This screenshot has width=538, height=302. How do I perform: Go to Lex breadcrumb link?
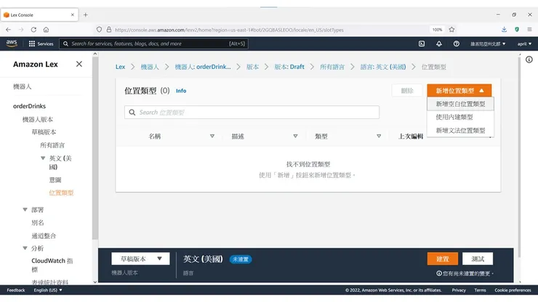(x=120, y=67)
